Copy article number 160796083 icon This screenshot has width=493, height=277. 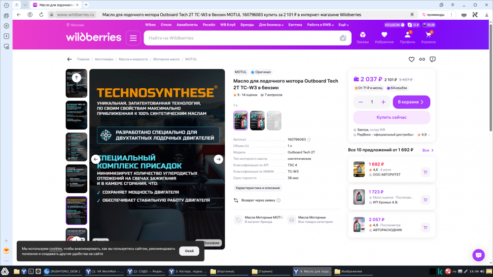click(x=309, y=139)
